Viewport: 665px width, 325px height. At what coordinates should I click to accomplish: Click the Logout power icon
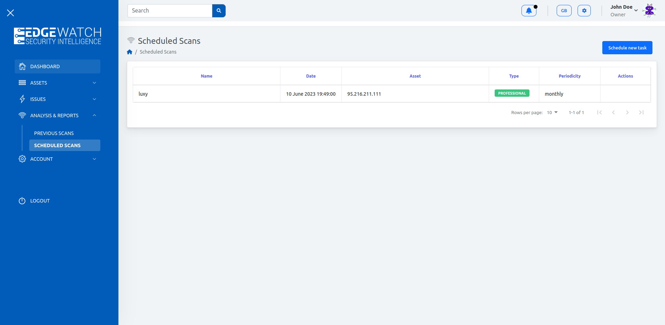pyautogui.click(x=22, y=201)
